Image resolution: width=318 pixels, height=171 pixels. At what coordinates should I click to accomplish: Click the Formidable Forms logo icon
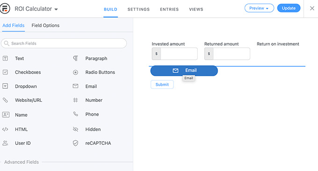5,8
